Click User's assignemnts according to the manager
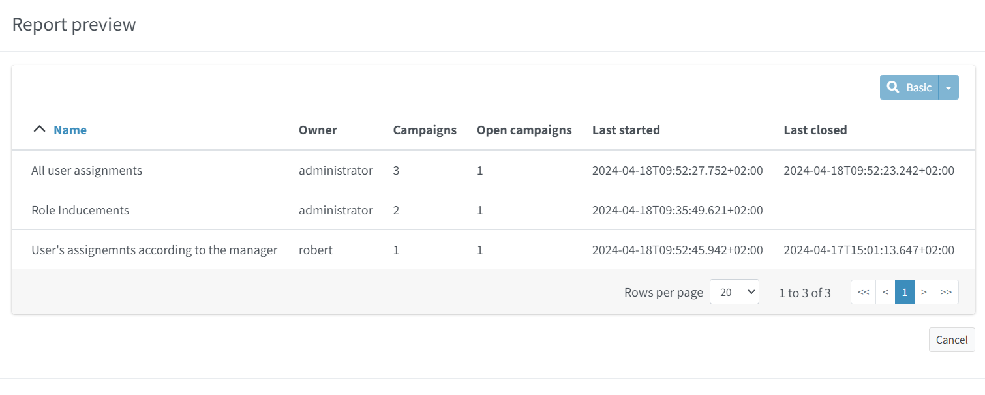985x395 pixels. tap(155, 250)
